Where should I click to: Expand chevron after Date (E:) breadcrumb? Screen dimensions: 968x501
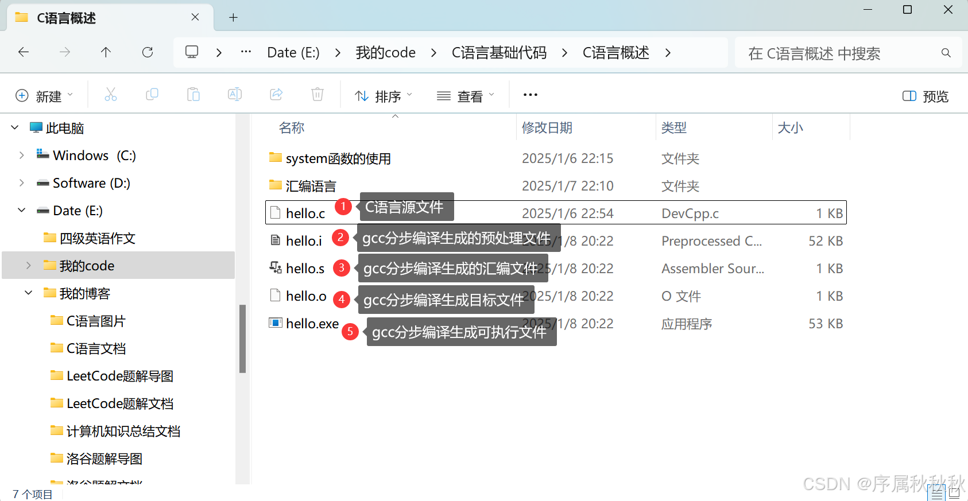coord(338,53)
